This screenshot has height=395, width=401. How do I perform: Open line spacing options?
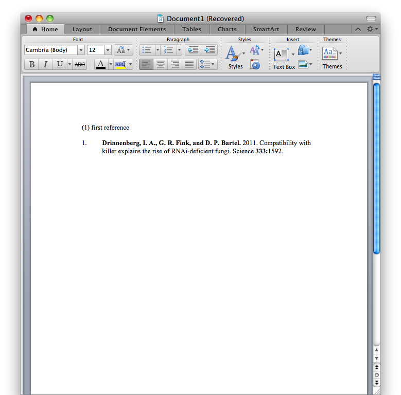pyautogui.click(x=207, y=64)
